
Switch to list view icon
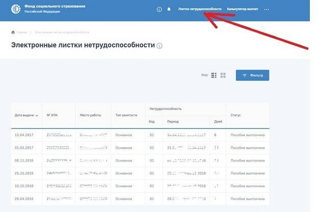[214, 75]
